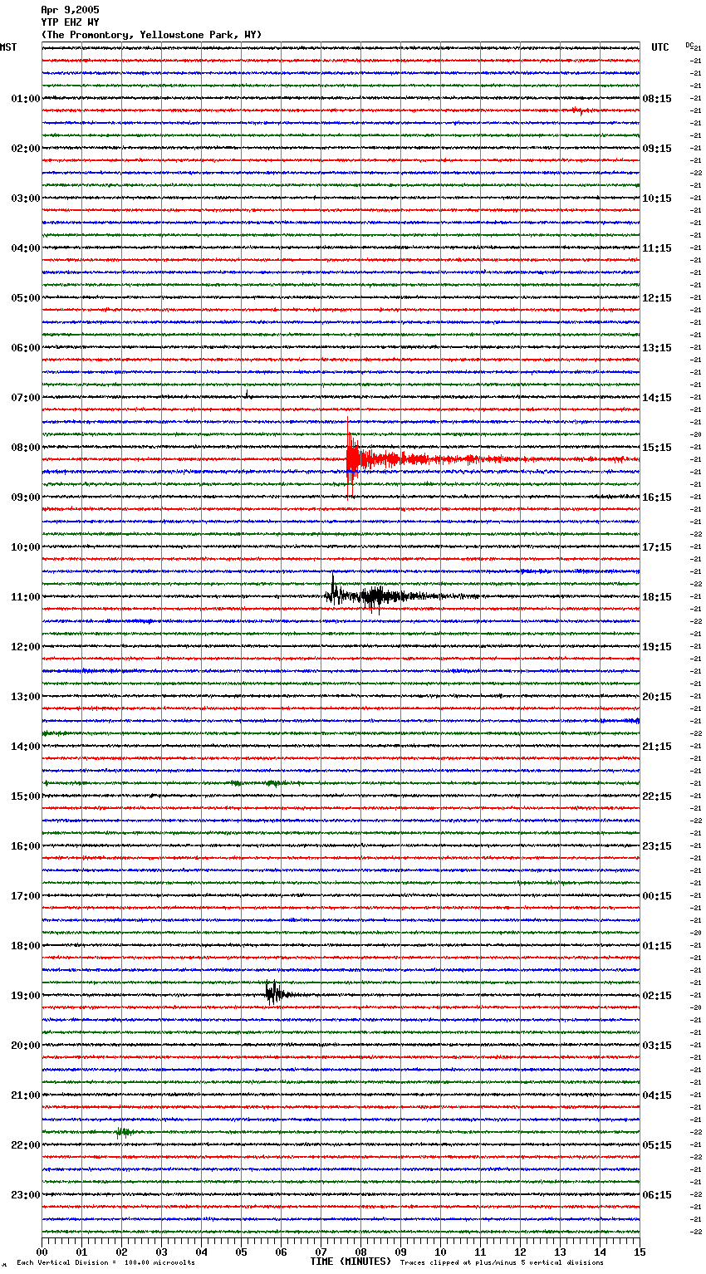Screen dimensions: 706x1274
Task: Click the 02:15 UTC time label
Action: (657, 996)
